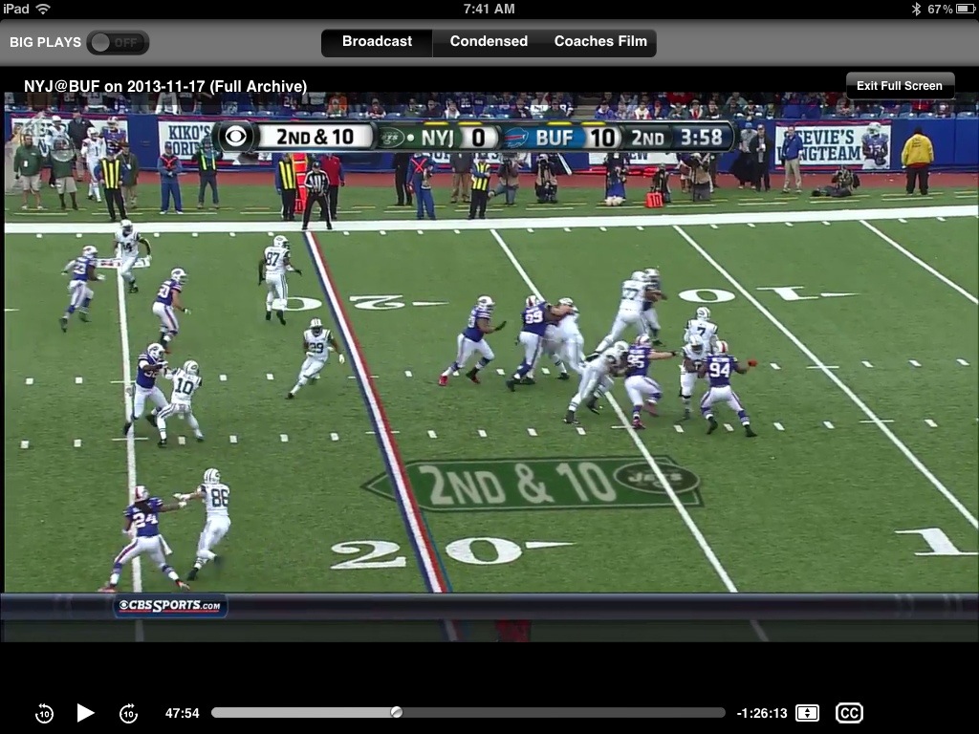This screenshot has width=979, height=734.
Task: Tap the CBSSports.com logo
Action: 170,606
